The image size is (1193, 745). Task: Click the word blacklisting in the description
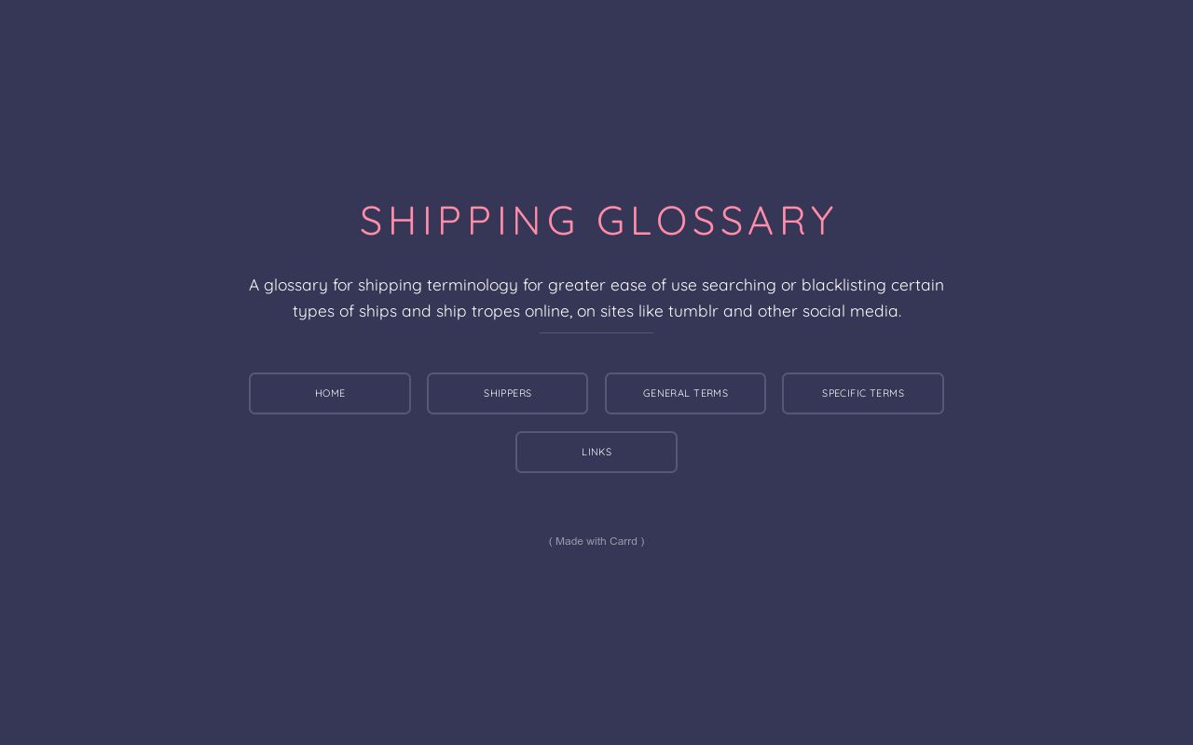click(x=843, y=285)
